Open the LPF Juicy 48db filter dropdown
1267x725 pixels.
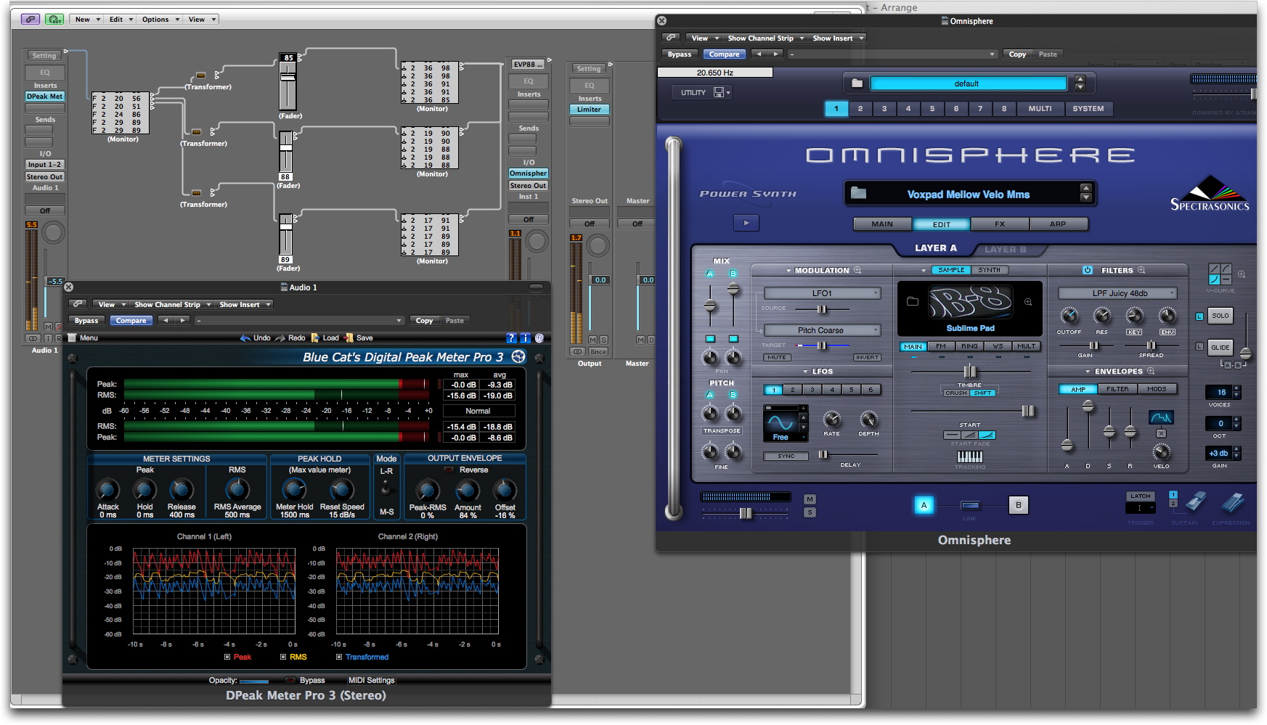[x=1117, y=293]
